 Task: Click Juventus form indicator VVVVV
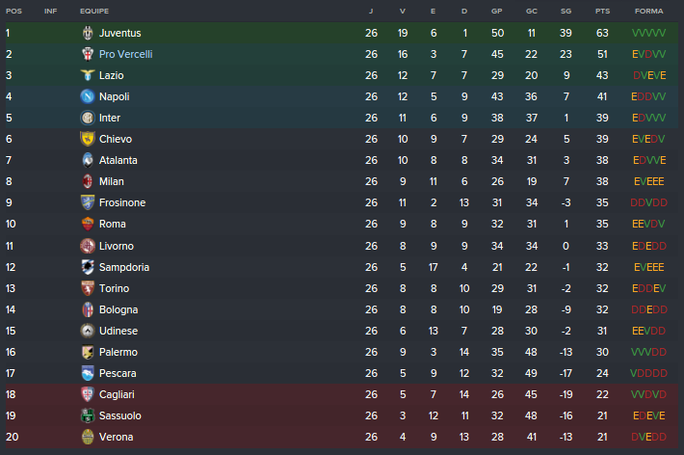pos(648,33)
